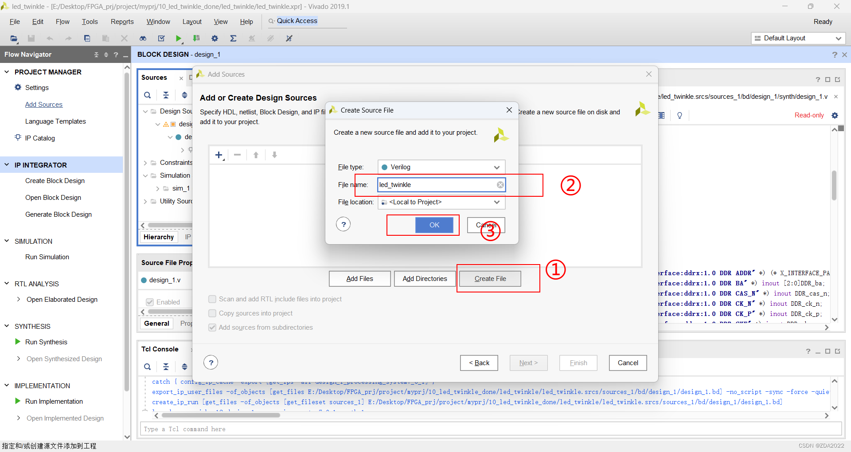This screenshot has height=452, width=851.
Task: Click the plus icon in Add Sources dialog
Action: coord(219,155)
